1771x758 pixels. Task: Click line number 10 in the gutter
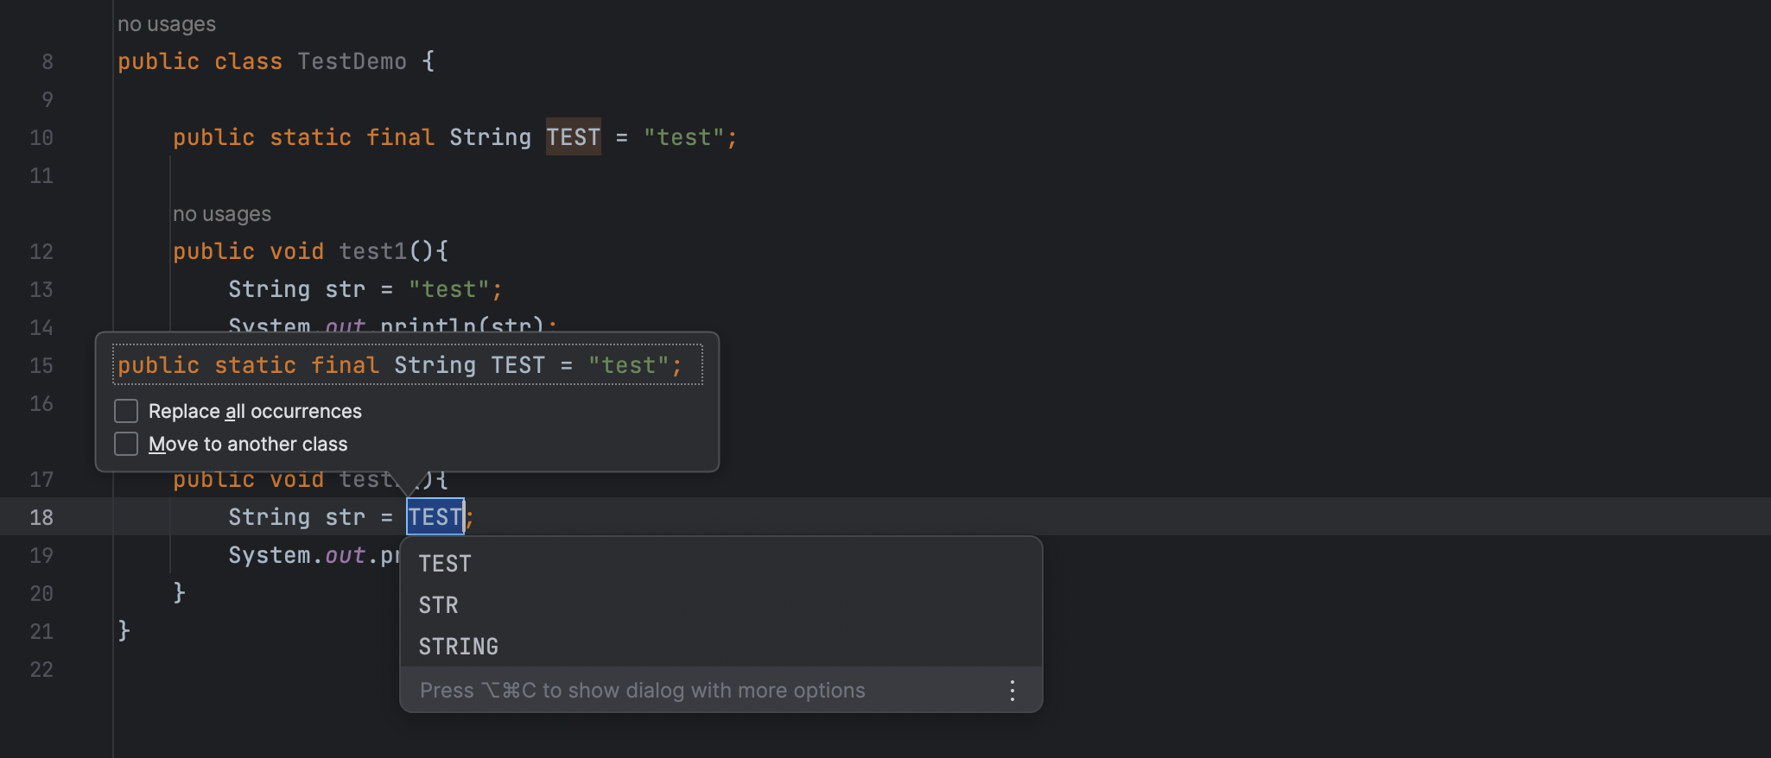click(41, 138)
